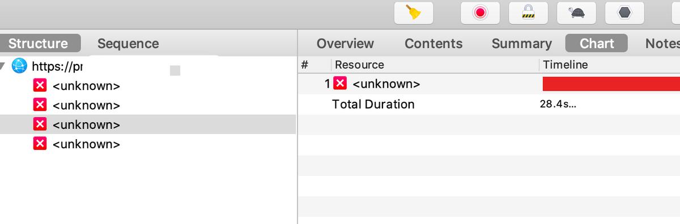Select the Chart tab

coord(597,44)
